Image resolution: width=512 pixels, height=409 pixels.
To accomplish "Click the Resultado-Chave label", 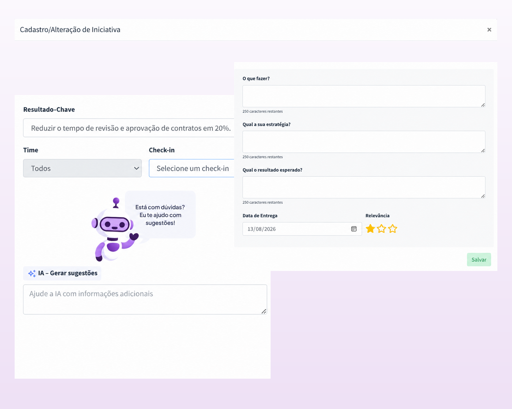I will (49, 110).
